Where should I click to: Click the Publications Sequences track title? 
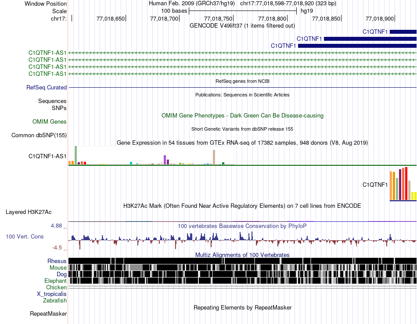click(242, 95)
